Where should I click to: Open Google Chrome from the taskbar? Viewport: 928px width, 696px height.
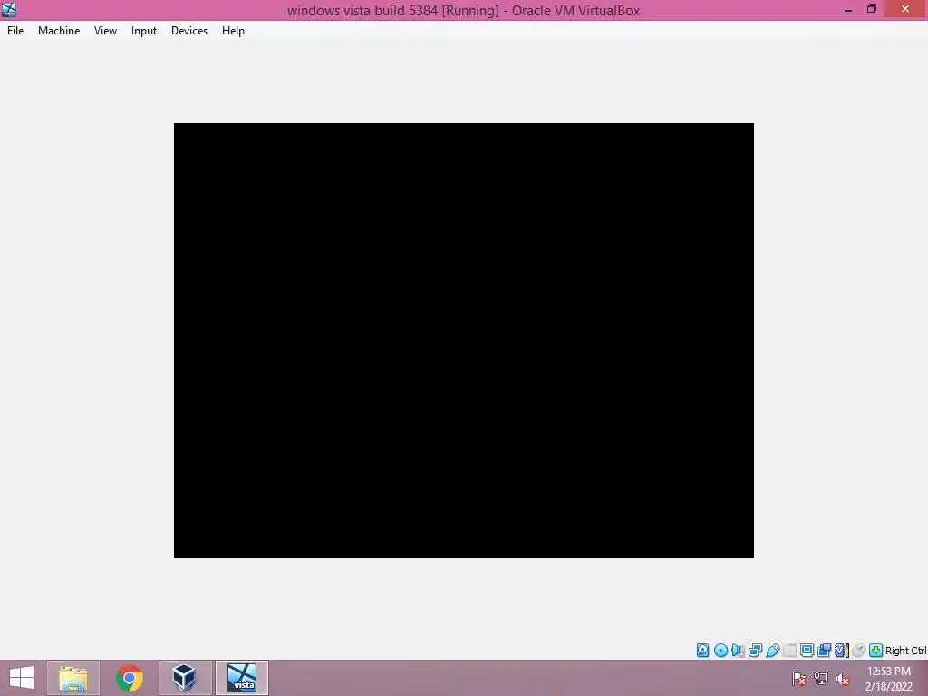[x=130, y=678]
